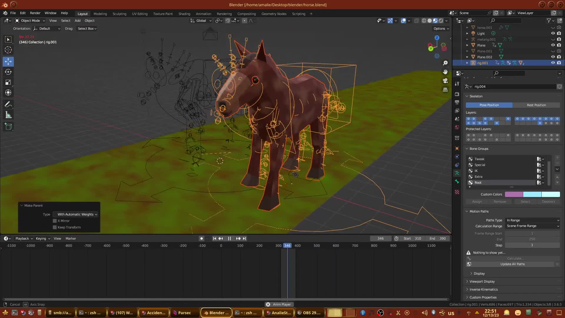The width and height of the screenshot is (565, 318).
Task: Open the Paths Type dropdown
Action: point(532,220)
